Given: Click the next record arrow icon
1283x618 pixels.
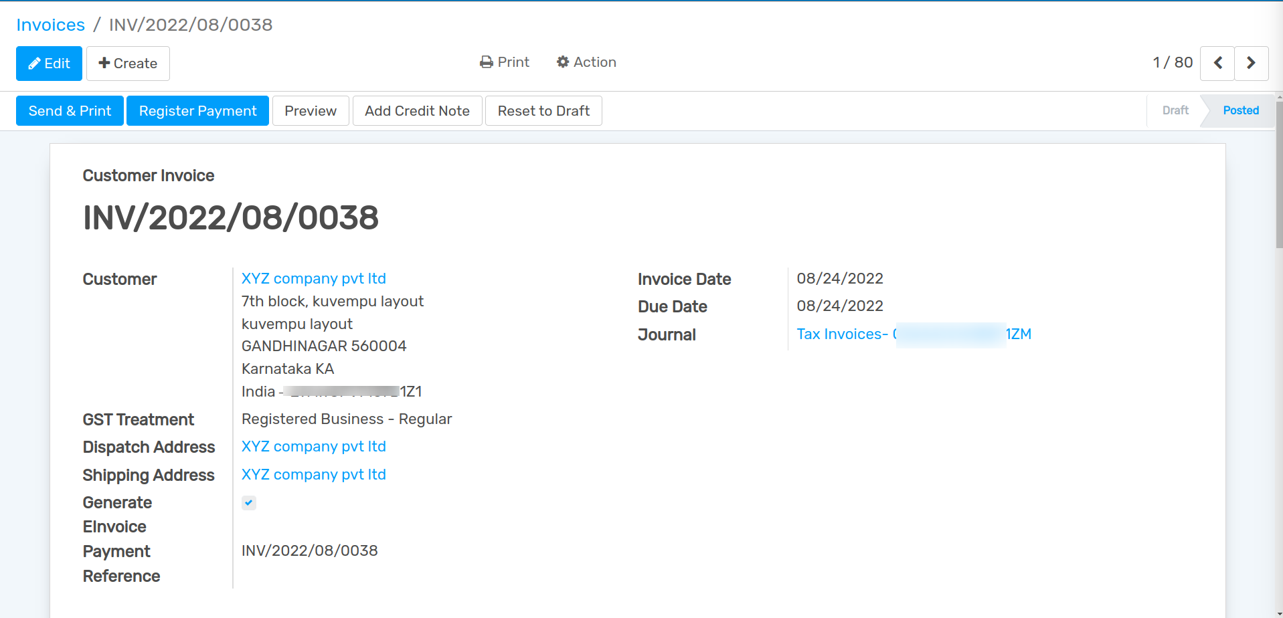Looking at the screenshot, I should coord(1251,63).
